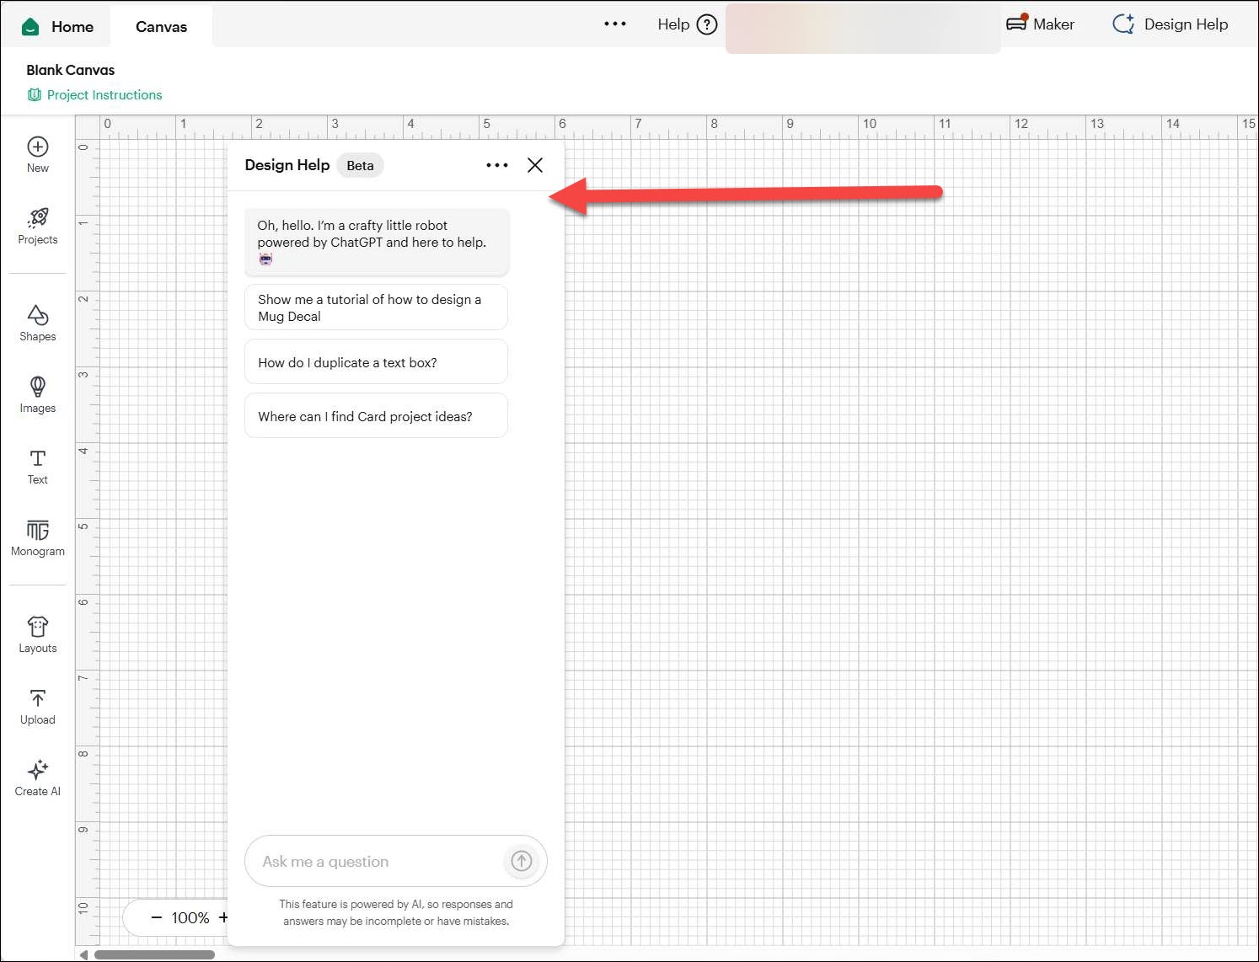1259x962 pixels.
Task: Open the Layouts shirt icon
Action: click(38, 627)
